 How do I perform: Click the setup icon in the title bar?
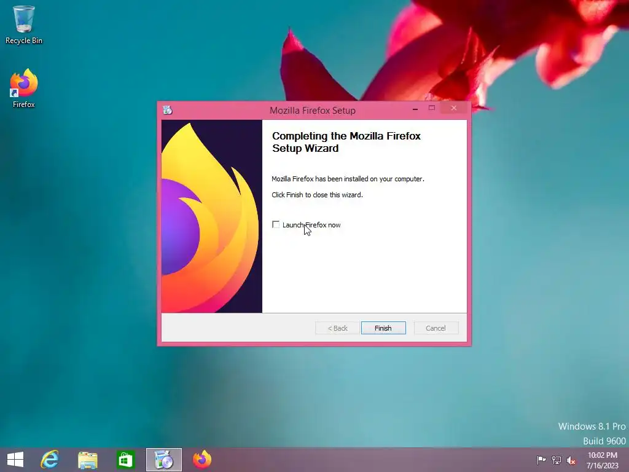(x=168, y=110)
